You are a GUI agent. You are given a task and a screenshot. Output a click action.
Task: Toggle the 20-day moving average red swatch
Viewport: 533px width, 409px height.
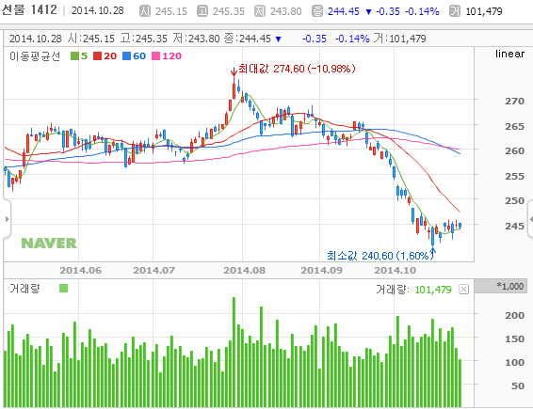[97, 56]
